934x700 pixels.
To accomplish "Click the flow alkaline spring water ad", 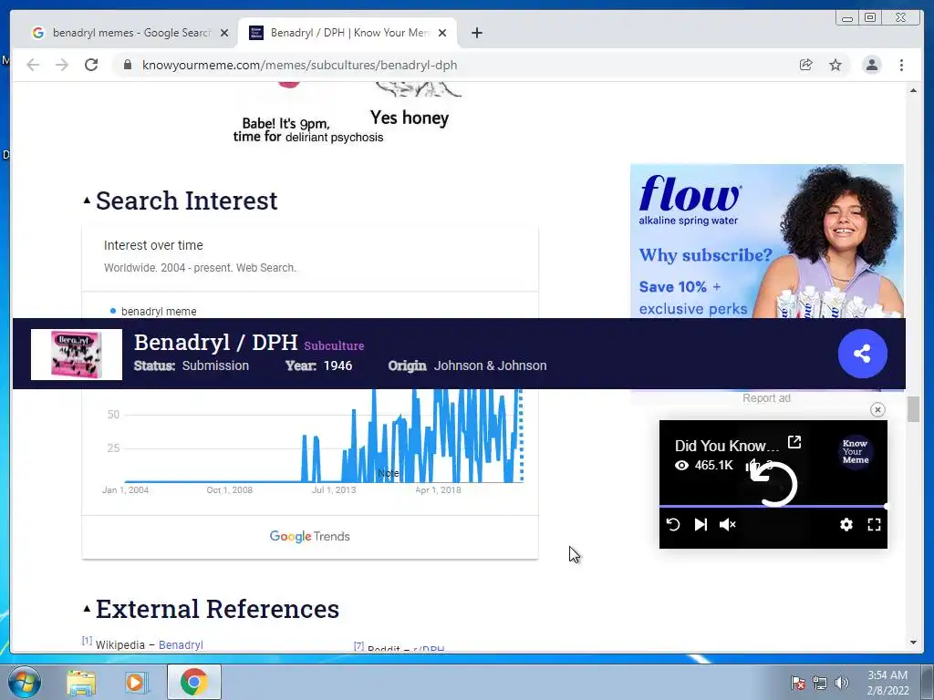I will click(766, 241).
